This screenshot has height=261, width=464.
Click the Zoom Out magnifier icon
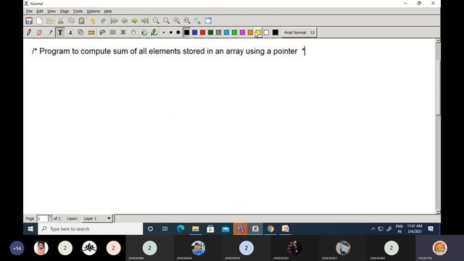(x=156, y=21)
